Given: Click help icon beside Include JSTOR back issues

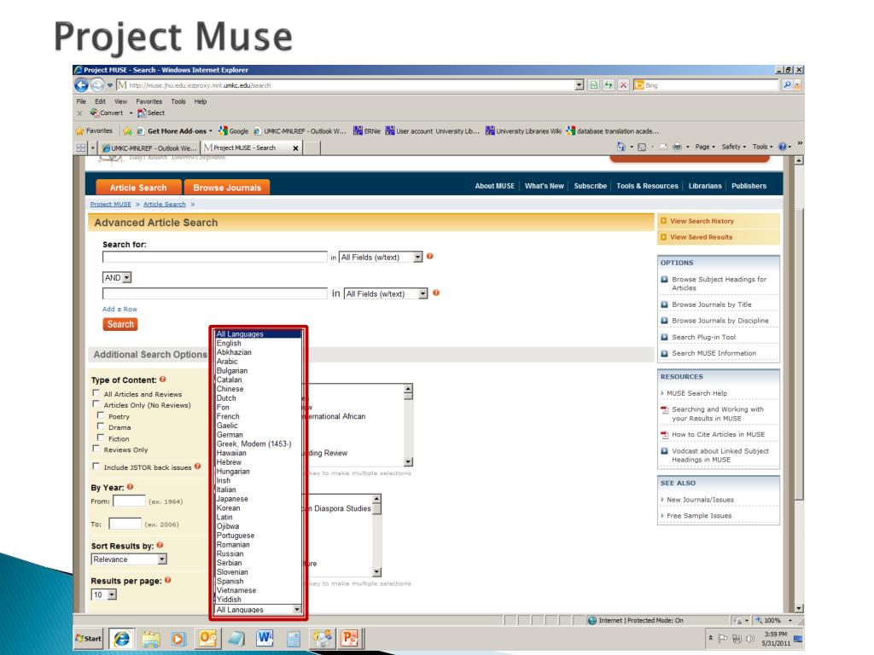Looking at the screenshot, I should pyautogui.click(x=197, y=467).
